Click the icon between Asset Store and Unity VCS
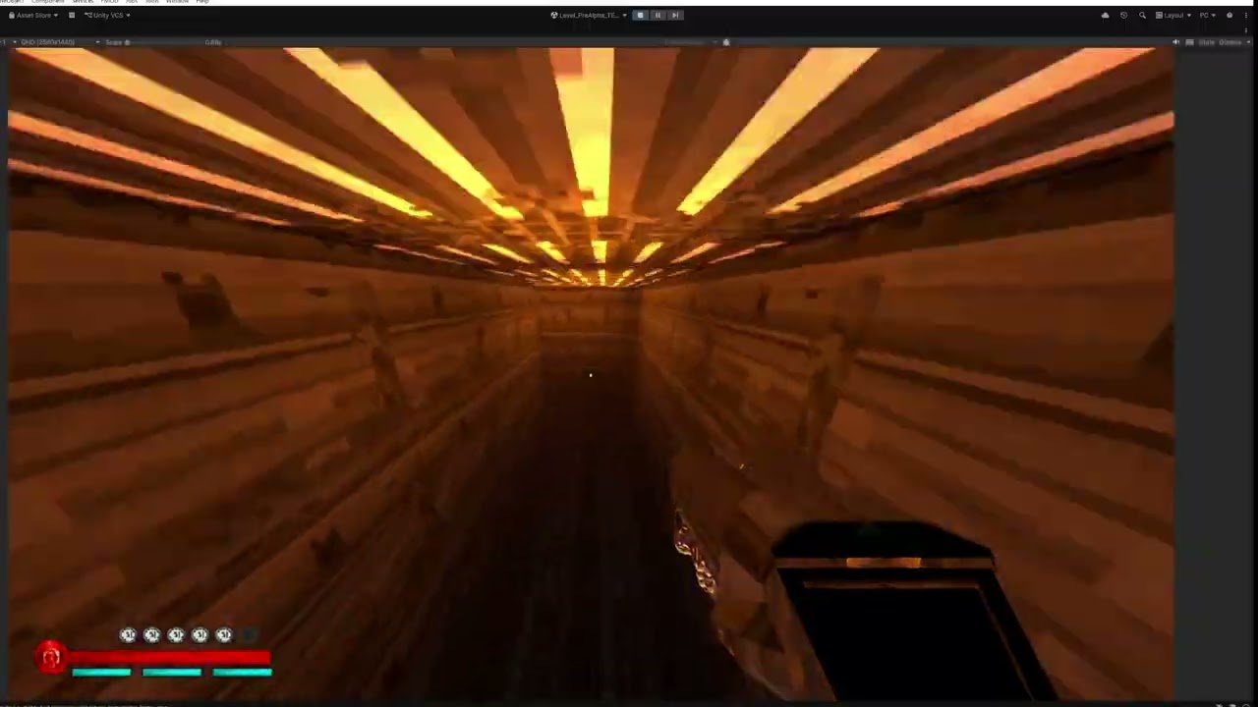Image resolution: width=1258 pixels, height=707 pixels. click(x=72, y=15)
